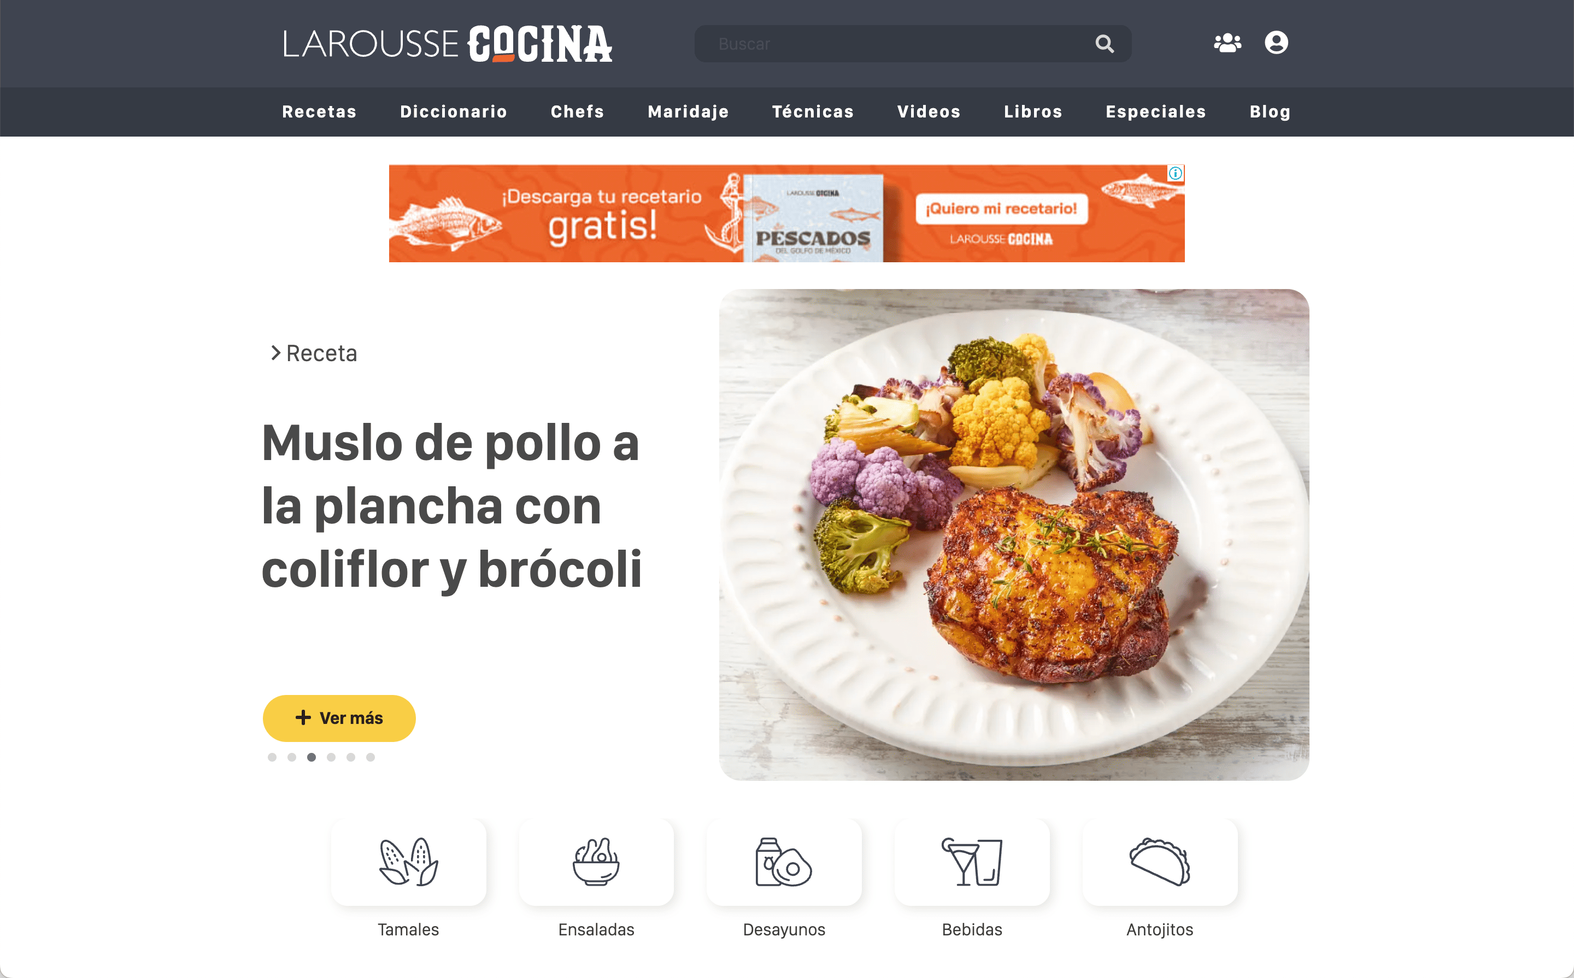The height and width of the screenshot is (978, 1574).
Task: Click the Larousse Cocina logo
Action: tap(448, 44)
